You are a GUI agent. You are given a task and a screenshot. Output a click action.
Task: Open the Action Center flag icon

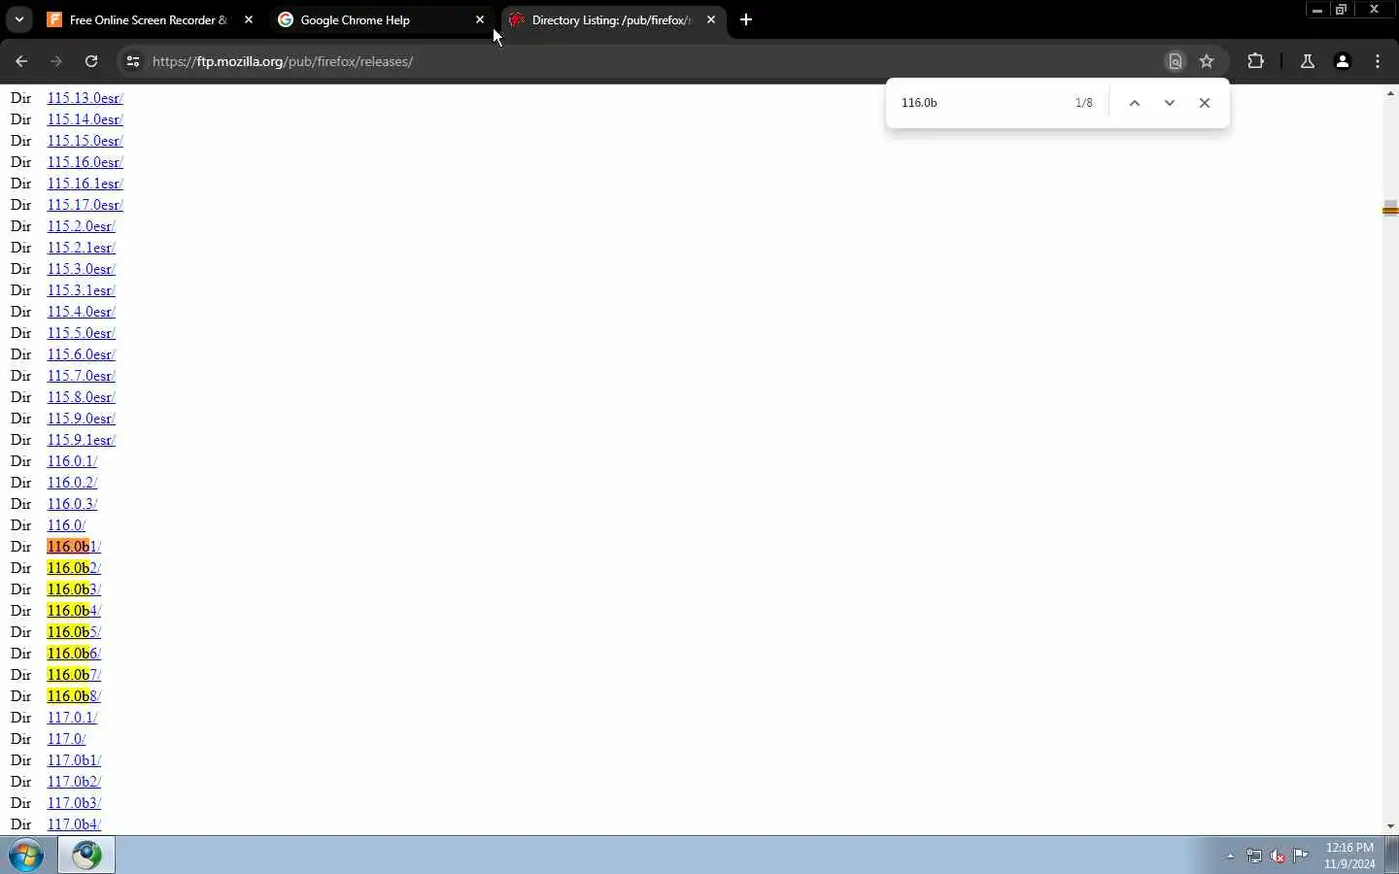point(1301,856)
